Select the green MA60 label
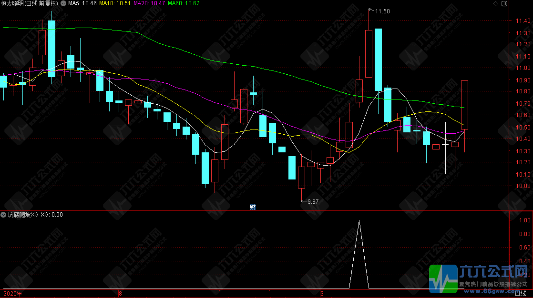This screenshot has width=533, height=298. point(184,3)
